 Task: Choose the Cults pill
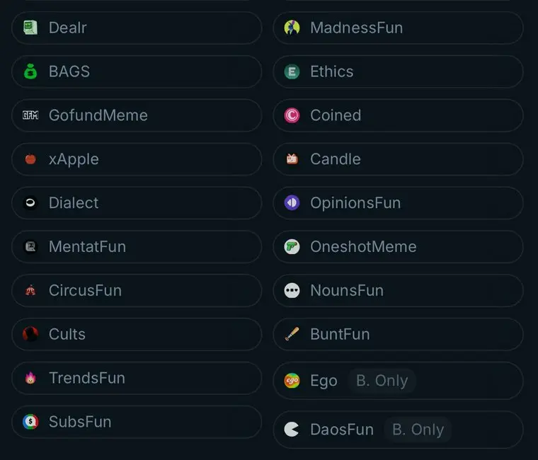(x=137, y=334)
